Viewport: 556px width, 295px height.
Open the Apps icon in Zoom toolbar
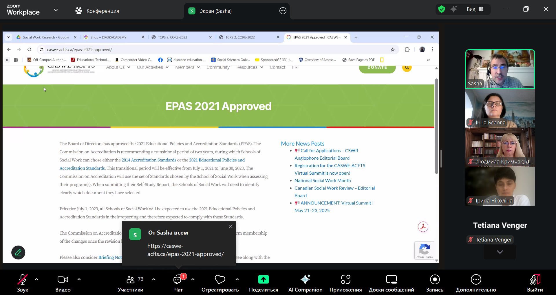click(345, 280)
